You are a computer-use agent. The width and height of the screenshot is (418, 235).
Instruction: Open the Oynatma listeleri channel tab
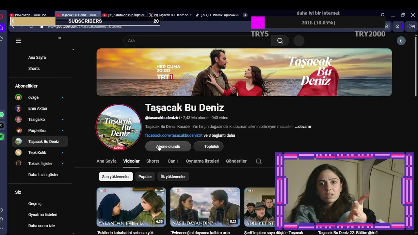[202, 161]
